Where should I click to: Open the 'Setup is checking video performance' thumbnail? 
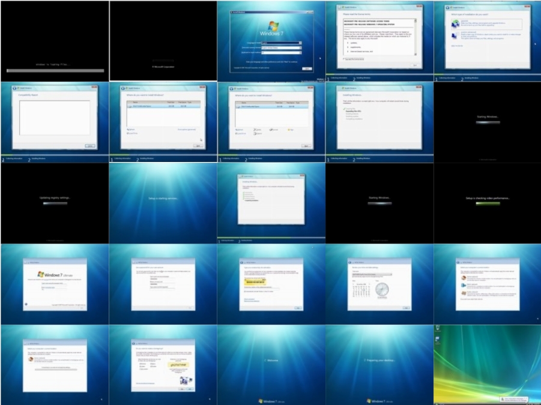pyautogui.click(x=488, y=203)
